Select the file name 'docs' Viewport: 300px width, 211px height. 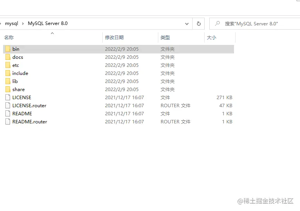[18, 57]
